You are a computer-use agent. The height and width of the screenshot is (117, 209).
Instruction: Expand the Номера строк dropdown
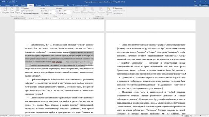pos(27,11)
